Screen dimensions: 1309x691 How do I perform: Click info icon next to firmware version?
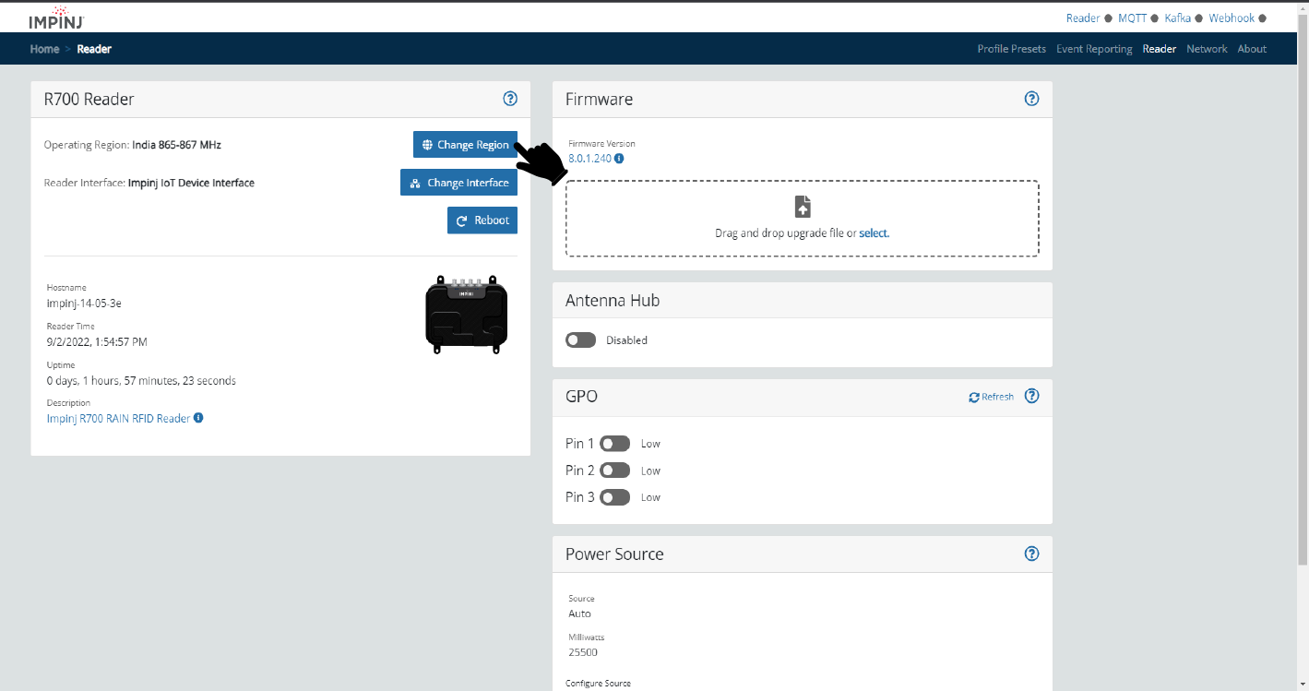coord(619,159)
